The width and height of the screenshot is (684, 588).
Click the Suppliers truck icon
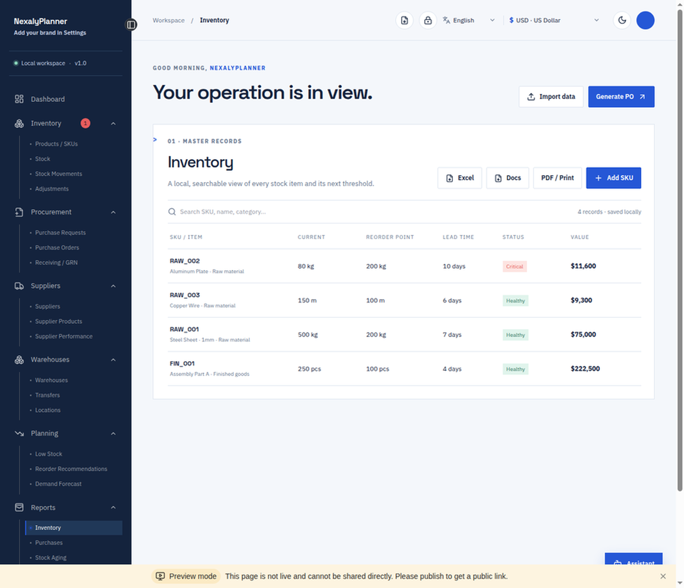pos(19,286)
